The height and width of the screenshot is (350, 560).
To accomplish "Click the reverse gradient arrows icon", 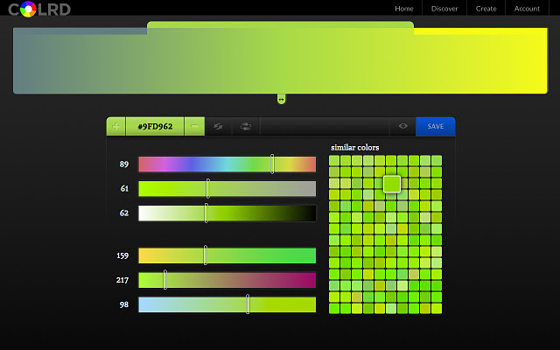I will (x=218, y=126).
